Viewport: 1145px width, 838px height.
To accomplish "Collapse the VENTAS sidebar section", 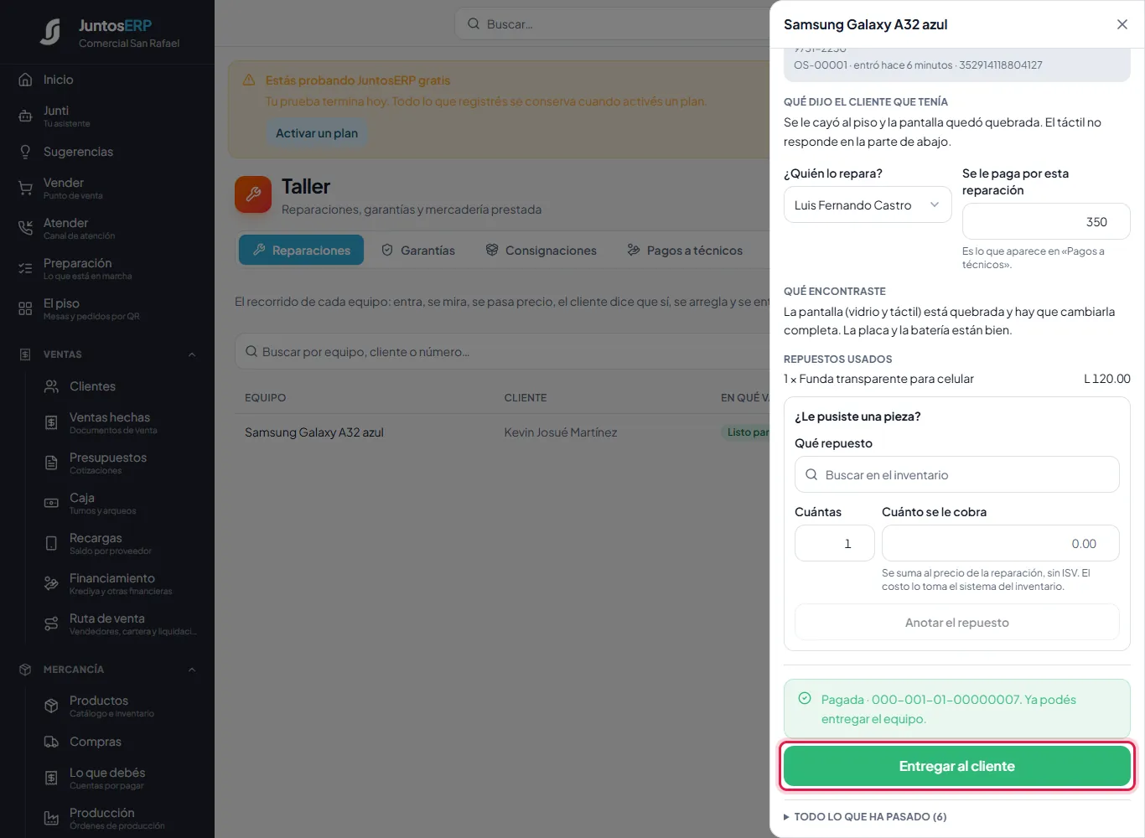I will (192, 354).
